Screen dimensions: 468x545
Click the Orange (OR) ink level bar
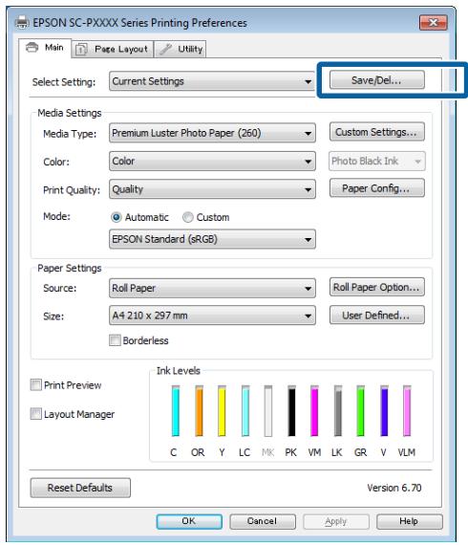pyautogui.click(x=199, y=410)
